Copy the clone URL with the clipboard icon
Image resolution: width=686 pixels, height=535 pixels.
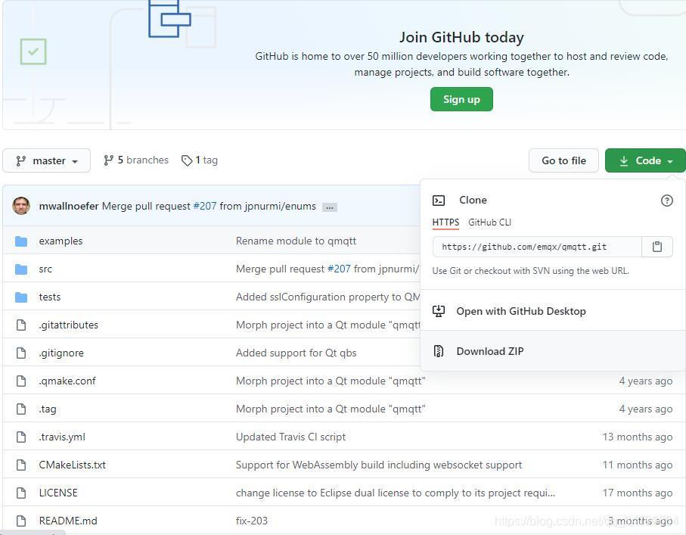pyautogui.click(x=657, y=247)
